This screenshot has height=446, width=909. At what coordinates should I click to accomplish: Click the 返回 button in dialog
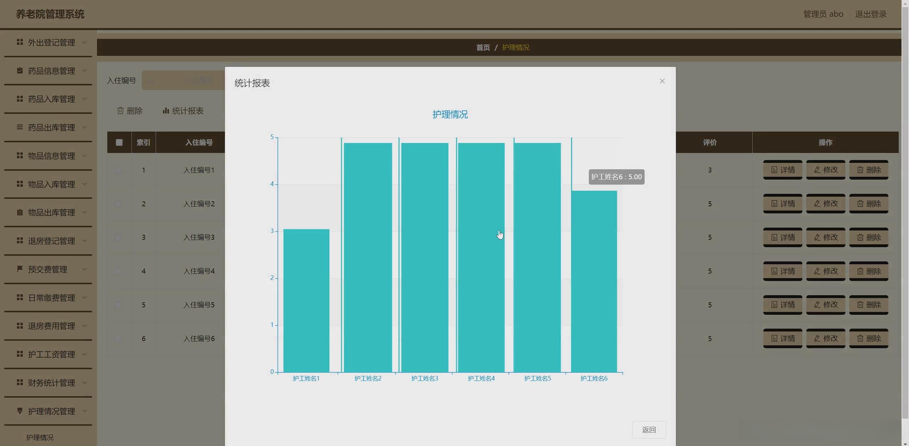[x=649, y=430]
